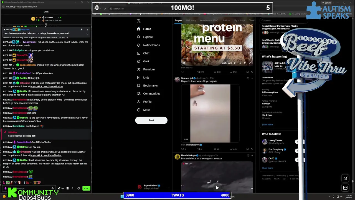Image resolution: width=355 pixels, height=200 pixels.
Task: Open His & Hers trending topic
Action: [x=267, y=115]
